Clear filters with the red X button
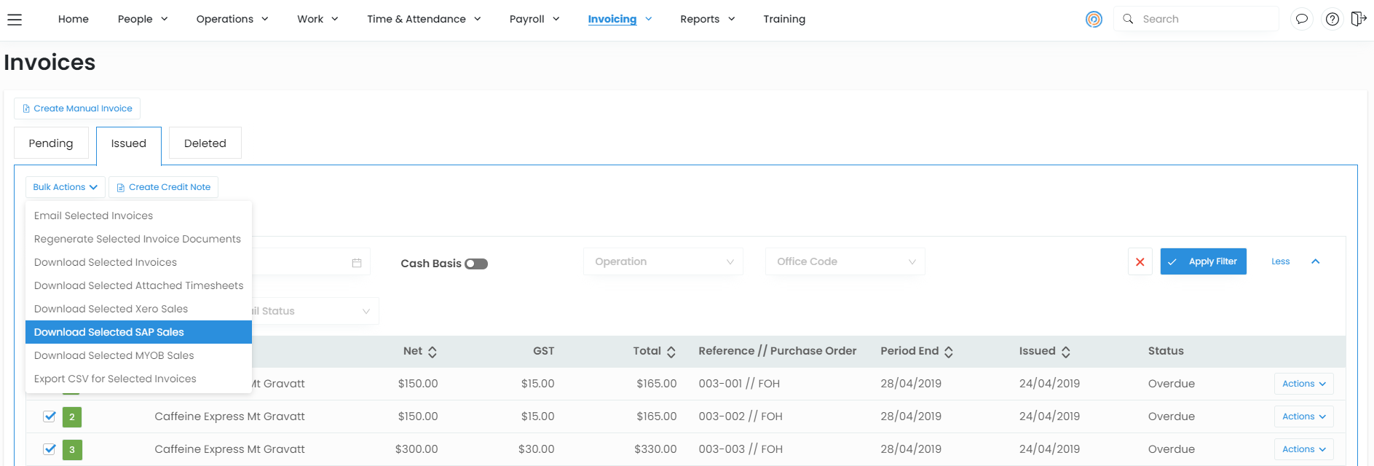 [x=1140, y=261]
